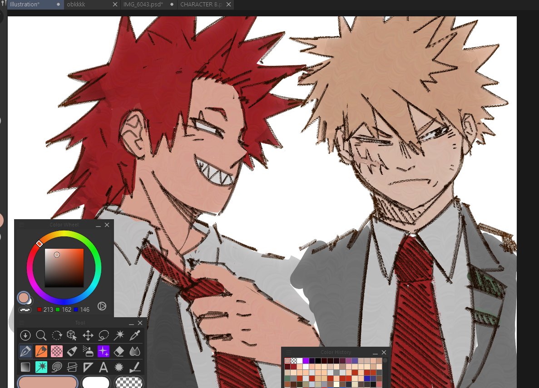This screenshot has width=539, height=388.
Task: Close the Color History panel
Action: 384,352
